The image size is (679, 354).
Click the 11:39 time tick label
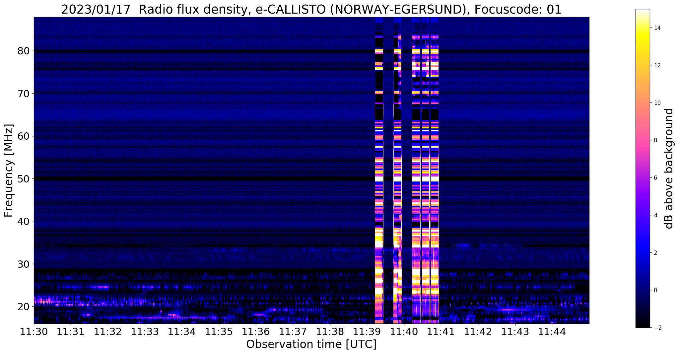pyautogui.click(x=367, y=331)
